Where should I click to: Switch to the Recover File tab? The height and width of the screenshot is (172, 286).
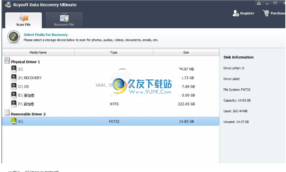(x=64, y=20)
